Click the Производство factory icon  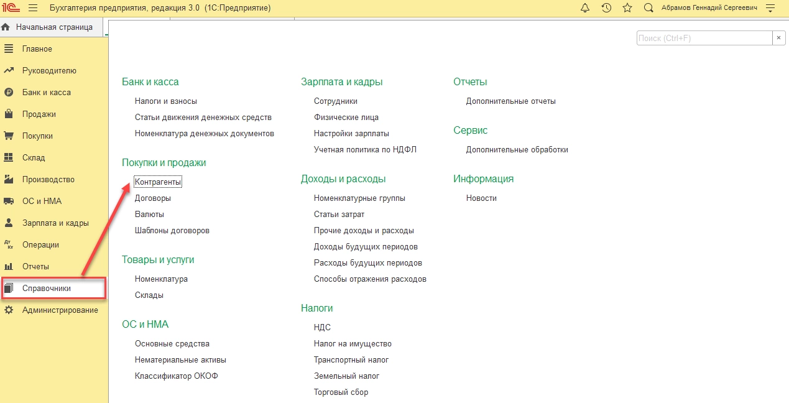[x=9, y=180]
